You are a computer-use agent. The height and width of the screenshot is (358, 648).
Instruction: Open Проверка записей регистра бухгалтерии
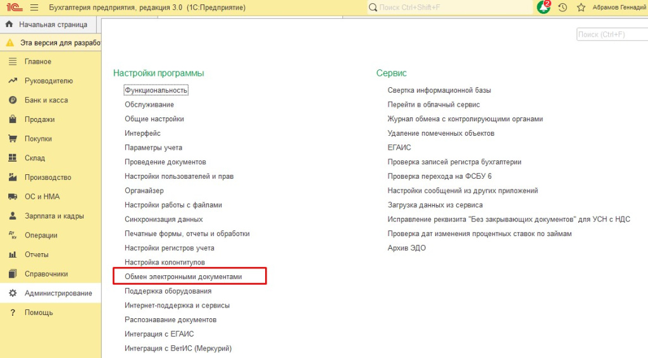coord(454,162)
